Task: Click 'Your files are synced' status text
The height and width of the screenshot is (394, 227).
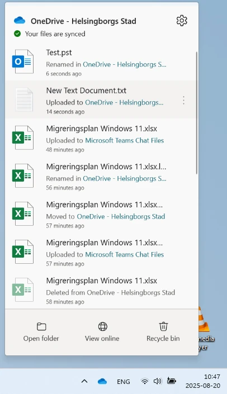Action: pos(55,34)
